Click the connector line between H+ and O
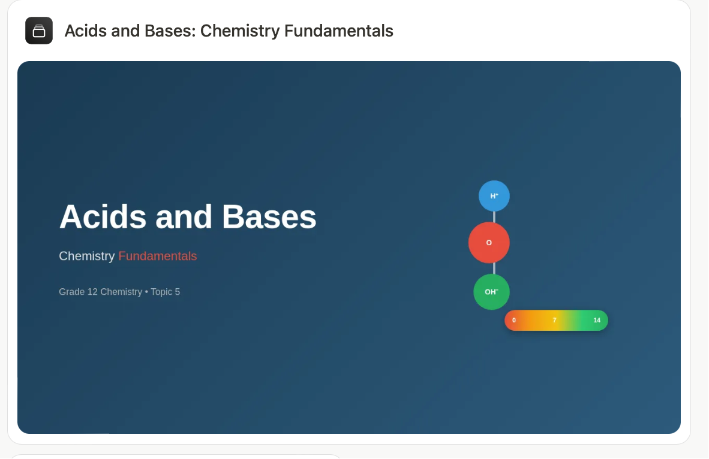The width and height of the screenshot is (709, 459). (494, 217)
